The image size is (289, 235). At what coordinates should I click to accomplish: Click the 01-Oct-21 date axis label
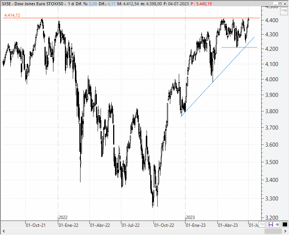(x=36, y=225)
